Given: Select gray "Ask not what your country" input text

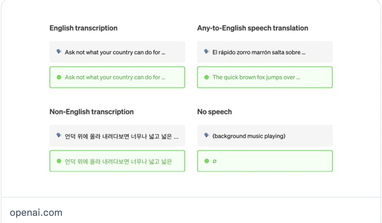Looking at the screenshot, I should [115, 52].
